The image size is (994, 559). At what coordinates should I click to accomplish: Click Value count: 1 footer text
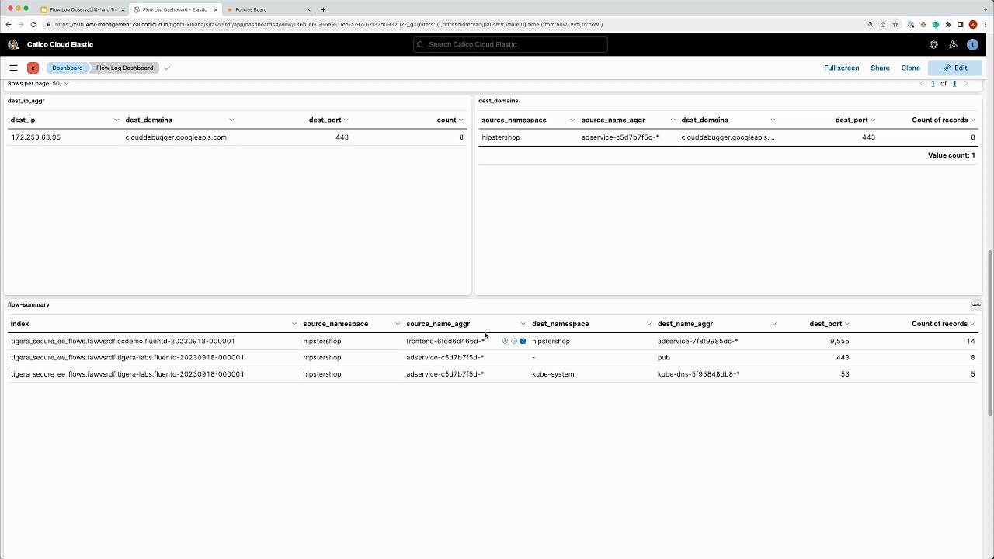pos(951,155)
